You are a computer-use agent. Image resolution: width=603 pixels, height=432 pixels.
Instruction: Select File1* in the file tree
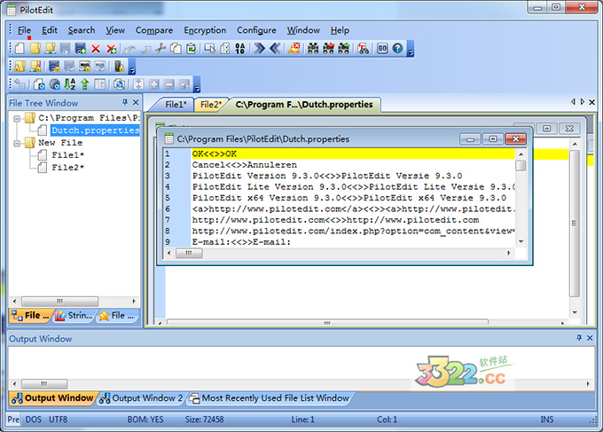(x=67, y=155)
